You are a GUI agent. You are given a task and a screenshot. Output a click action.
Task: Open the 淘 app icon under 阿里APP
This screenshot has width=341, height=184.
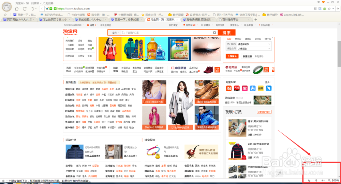[x=228, y=88]
